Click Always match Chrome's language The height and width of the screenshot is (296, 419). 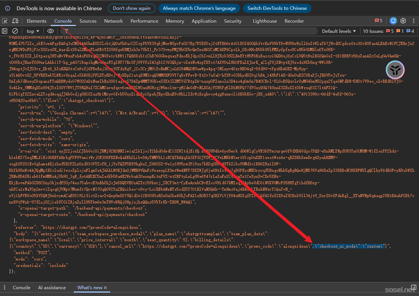point(199,8)
